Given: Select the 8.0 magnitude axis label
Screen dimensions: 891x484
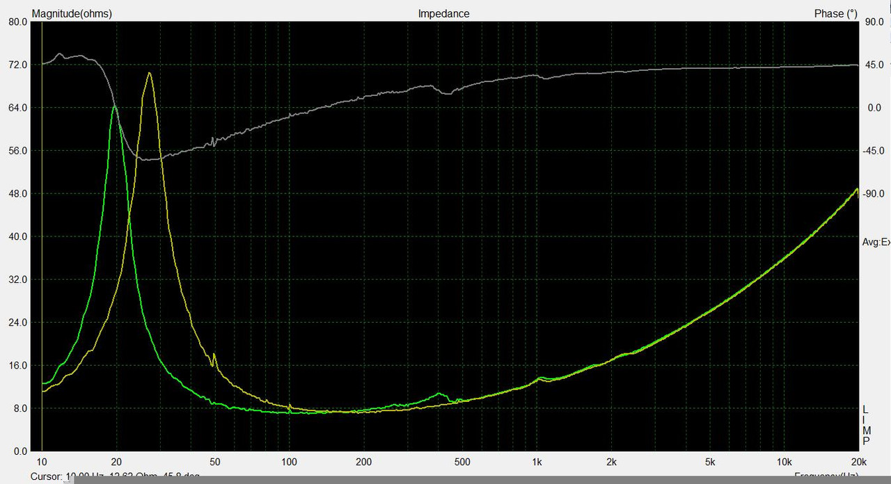Looking at the screenshot, I should click(19, 409).
